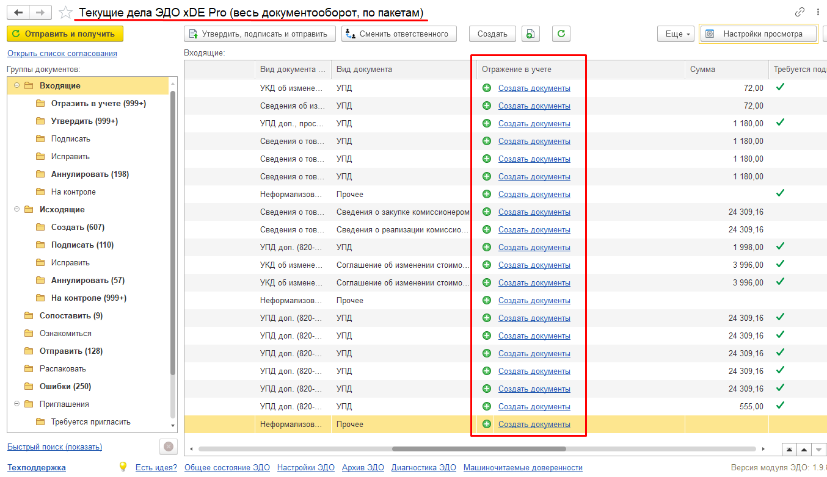Click the 555,00 sum cell
Screen dimensions: 827x477
click(x=727, y=406)
